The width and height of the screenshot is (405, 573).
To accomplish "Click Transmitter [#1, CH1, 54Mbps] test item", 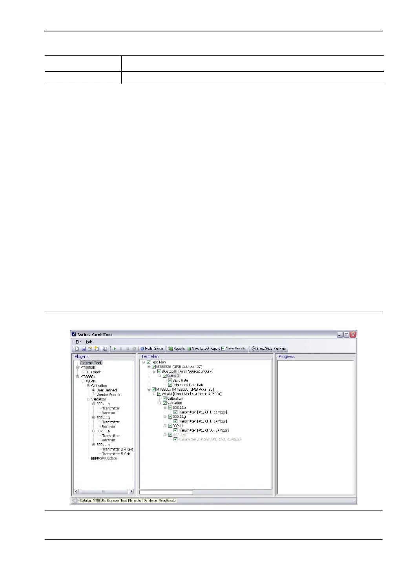I will click(202, 421).
